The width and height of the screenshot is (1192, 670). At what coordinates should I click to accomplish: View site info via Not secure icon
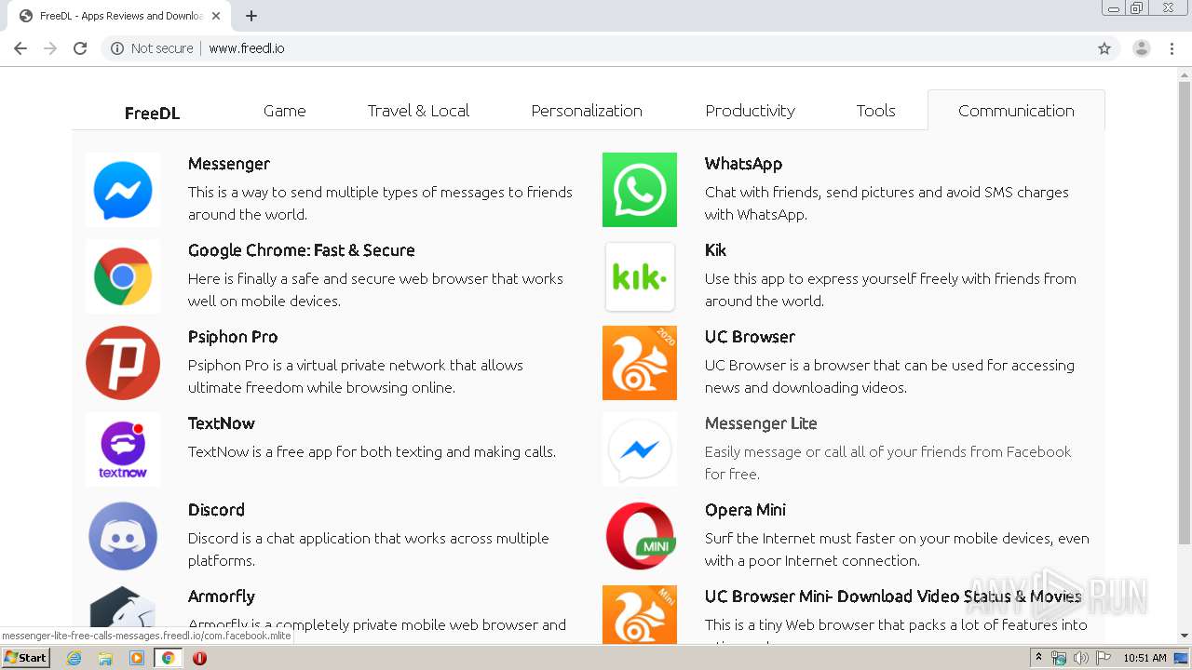[x=117, y=48]
